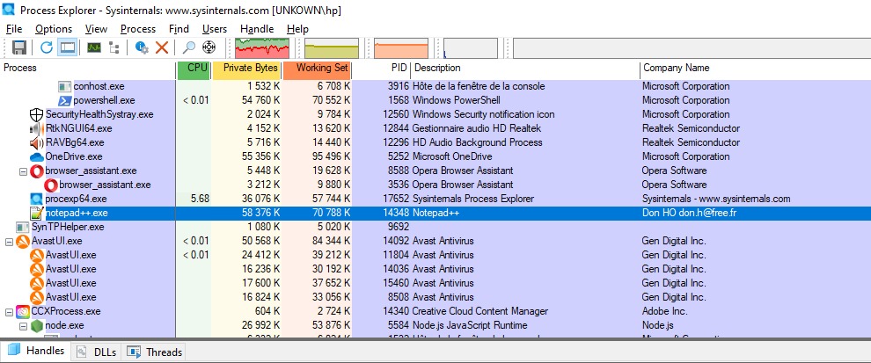Click the 'Don HO don.h@free.fr' company cell
Screen dimensions: 871x363
690,213
